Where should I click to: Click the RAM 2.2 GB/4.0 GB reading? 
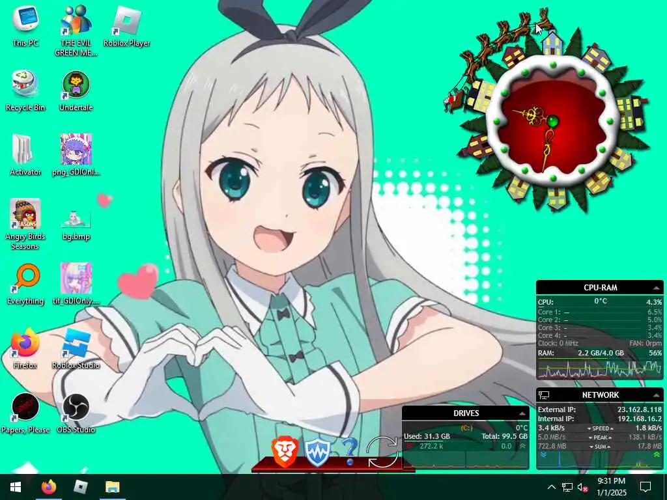(601, 353)
